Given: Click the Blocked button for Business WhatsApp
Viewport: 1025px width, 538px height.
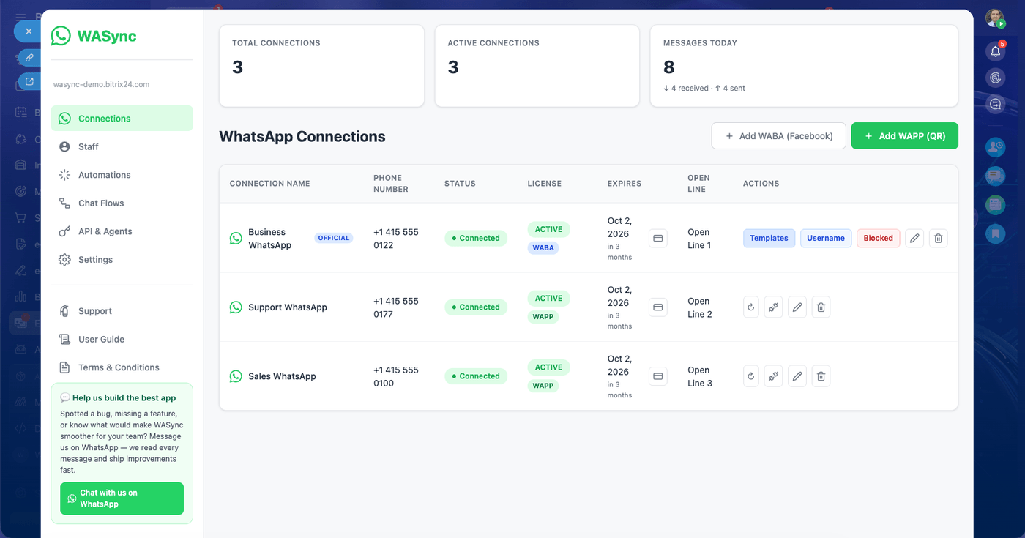Looking at the screenshot, I should pos(878,238).
